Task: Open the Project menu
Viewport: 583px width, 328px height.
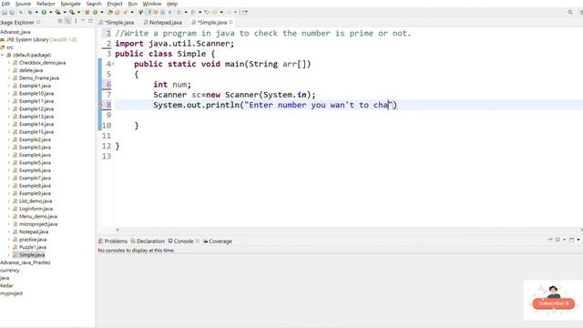Action: (115, 4)
